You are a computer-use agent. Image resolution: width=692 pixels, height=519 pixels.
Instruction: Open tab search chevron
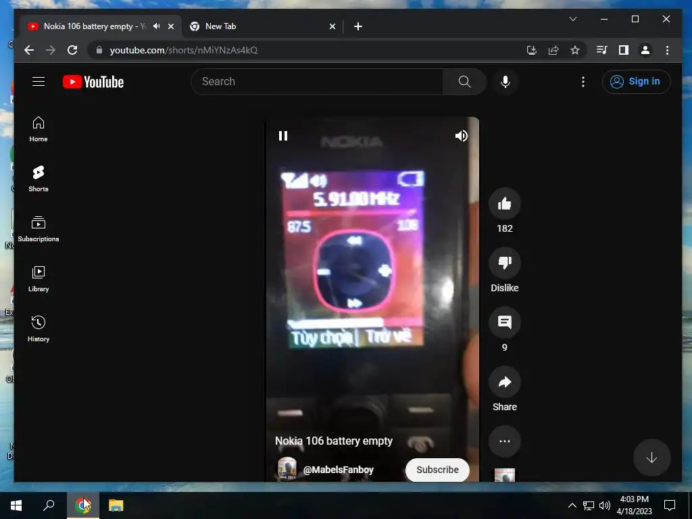[x=573, y=19]
